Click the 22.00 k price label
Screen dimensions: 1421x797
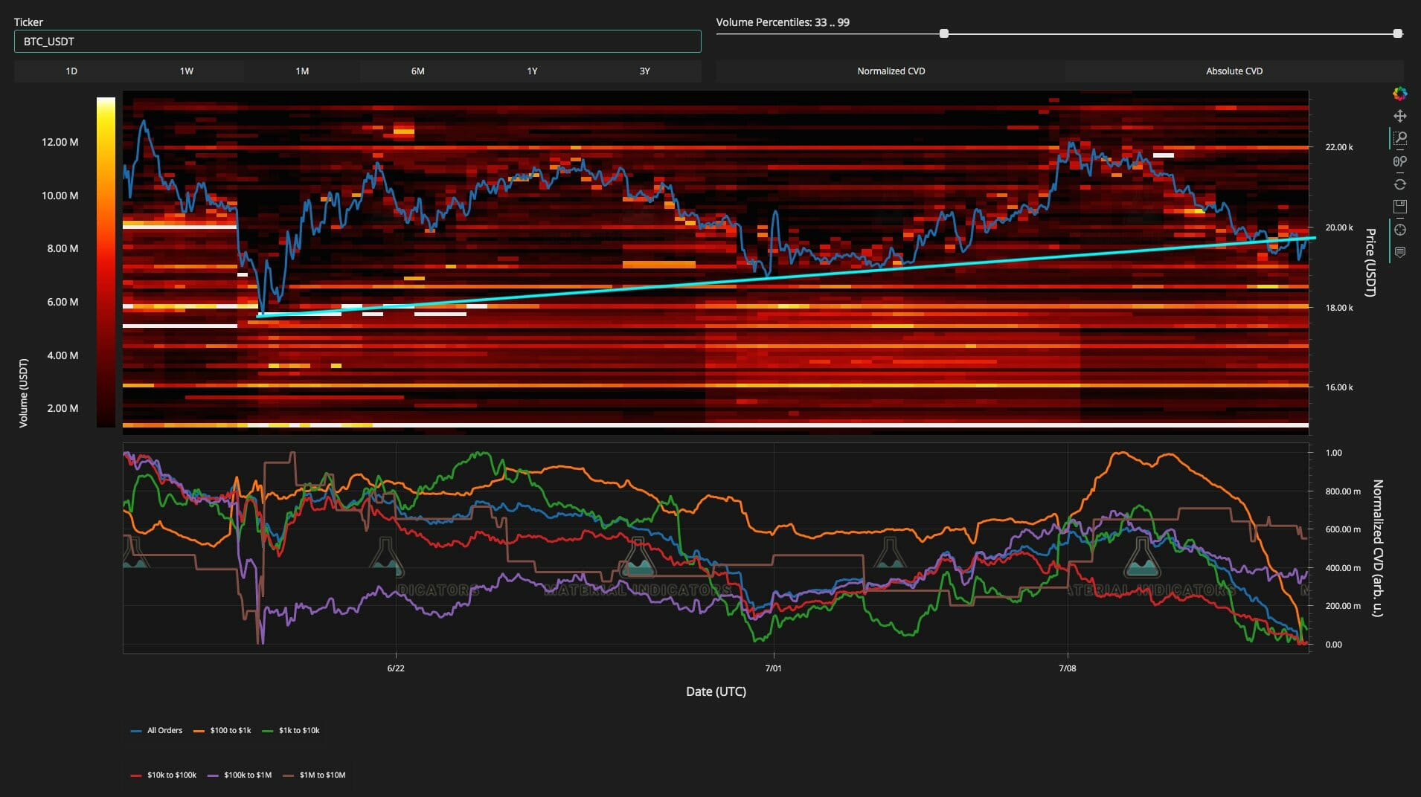pos(1339,147)
